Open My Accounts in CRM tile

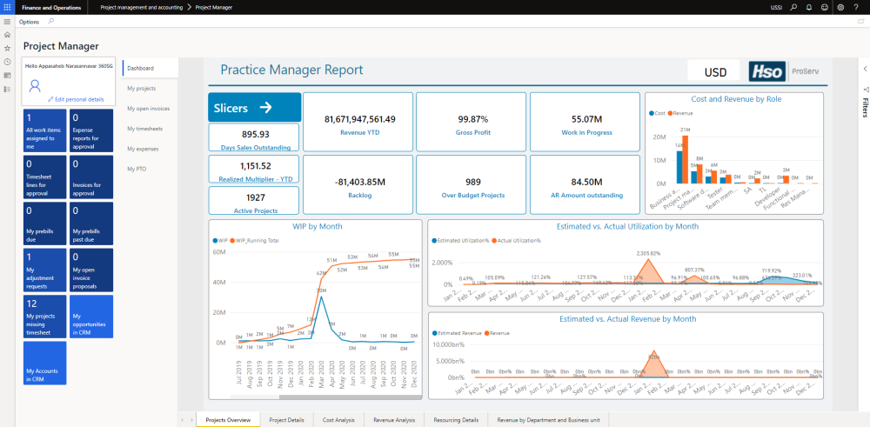44,363
